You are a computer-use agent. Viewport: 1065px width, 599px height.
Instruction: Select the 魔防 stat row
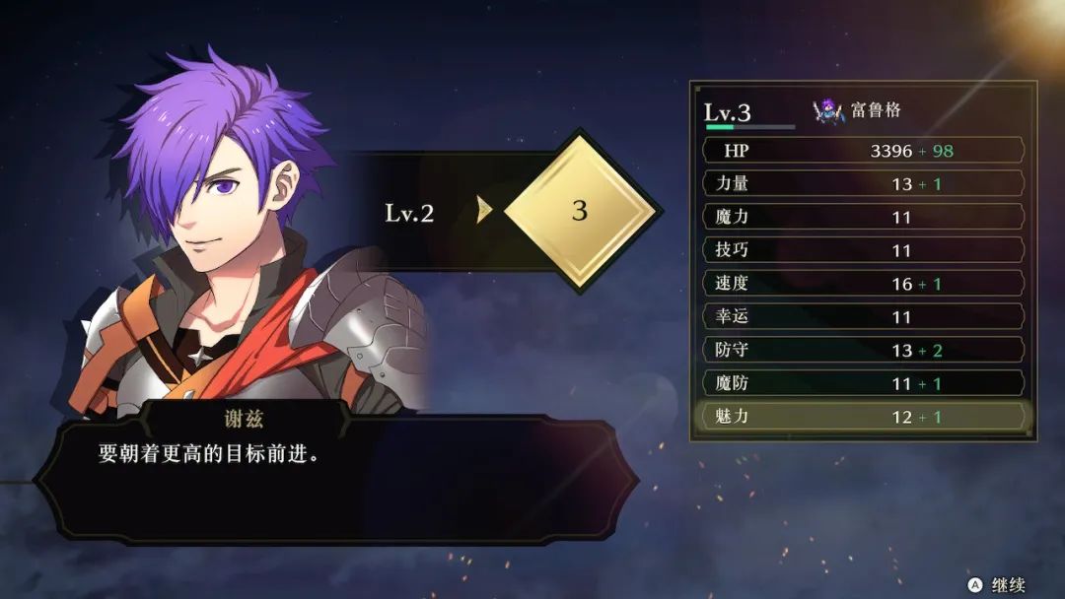863,383
